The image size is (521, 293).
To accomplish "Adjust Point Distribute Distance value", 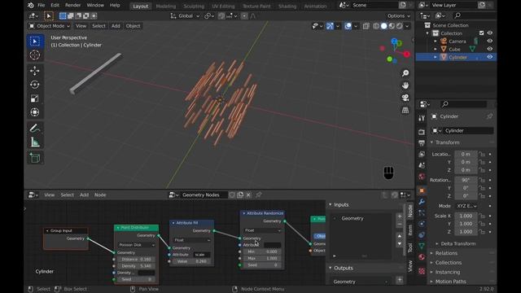I will click(136, 259).
